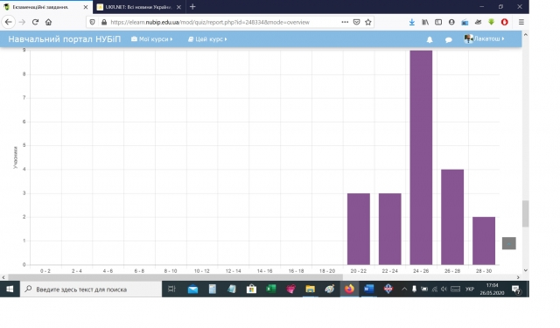Click the tracking protection shield icon
The width and height of the screenshot is (560, 328).
(x=92, y=22)
